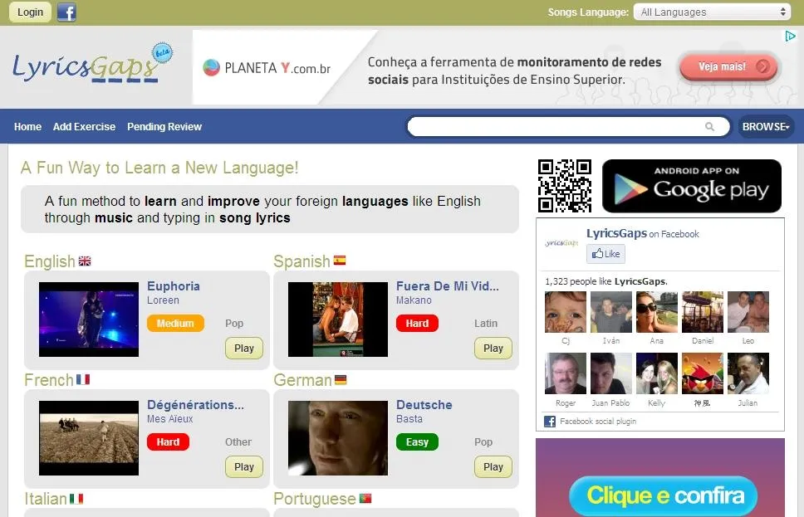
Task: Click Leo's Facebook profile photo
Action: click(x=748, y=312)
